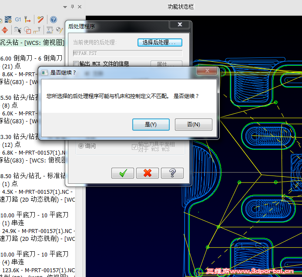The width and height of the screenshot is (302, 277).
Task: Confirm with the green checkmark button
Action: (123, 173)
